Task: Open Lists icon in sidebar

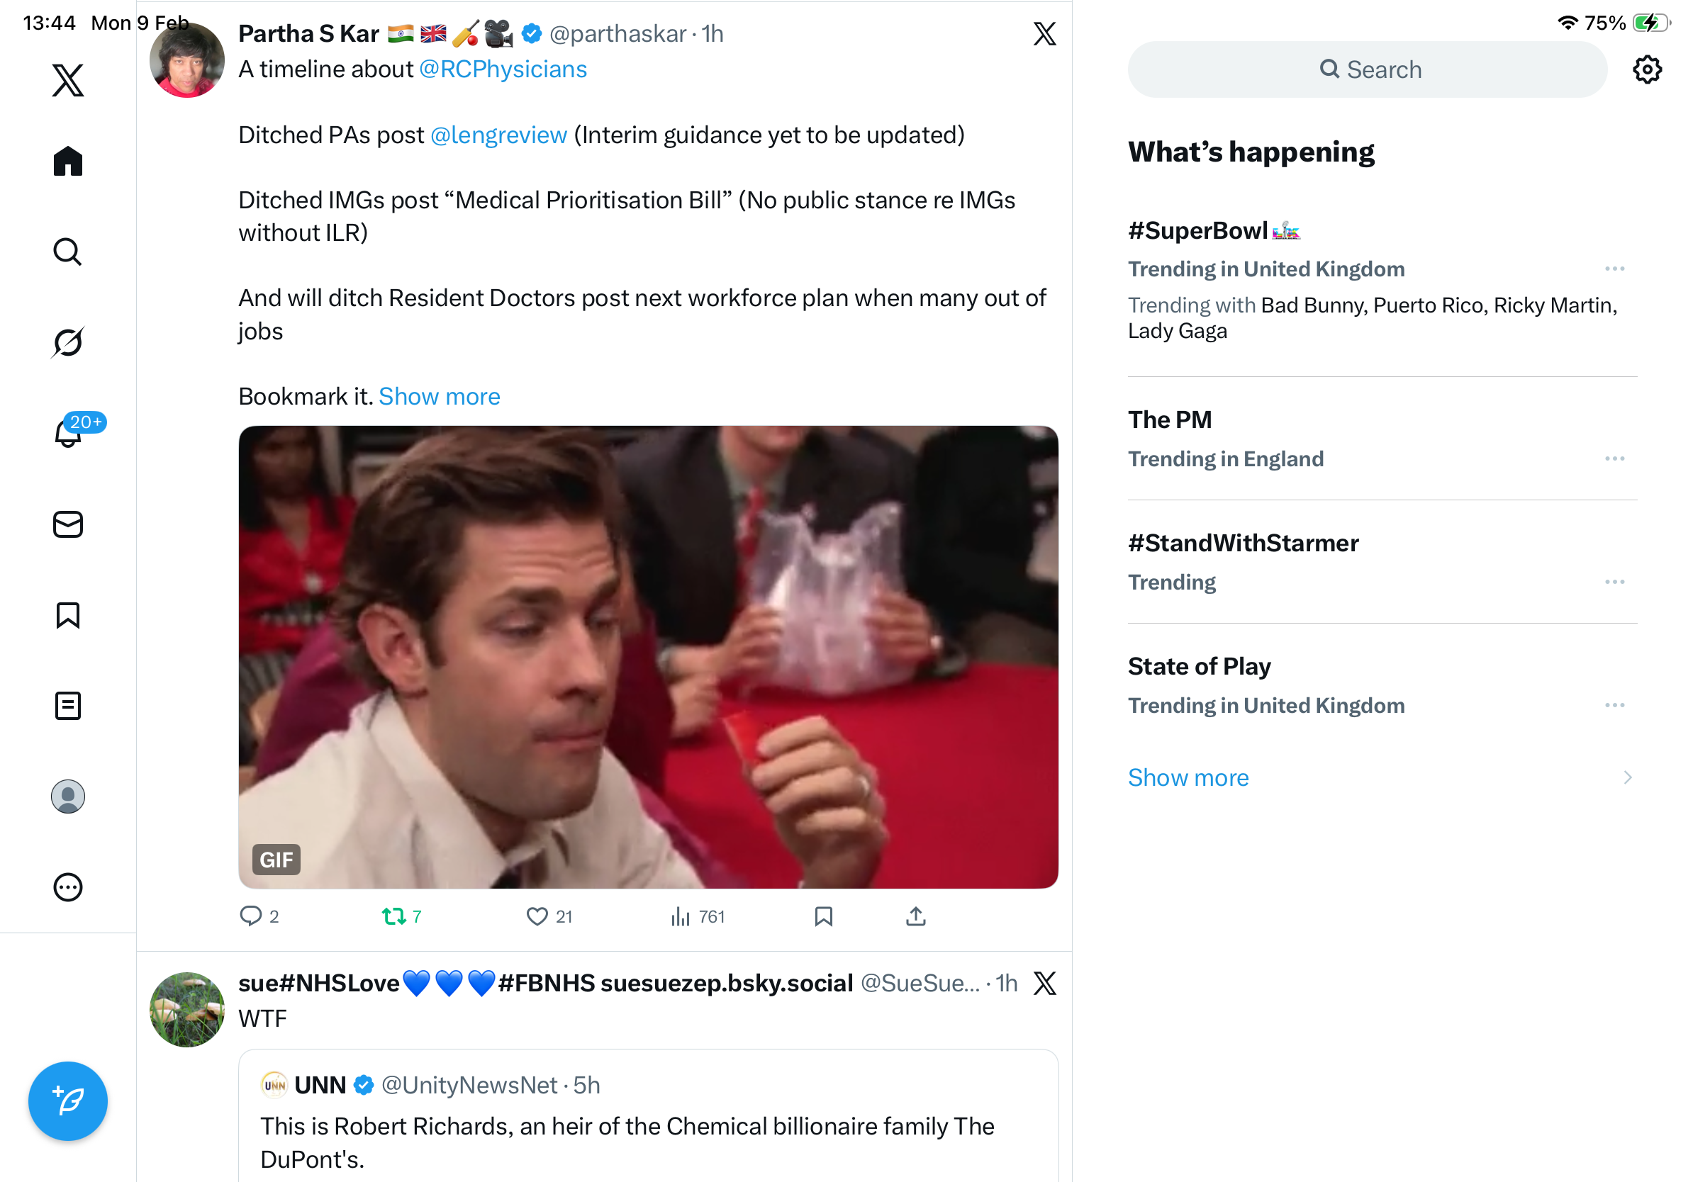Action: (68, 706)
